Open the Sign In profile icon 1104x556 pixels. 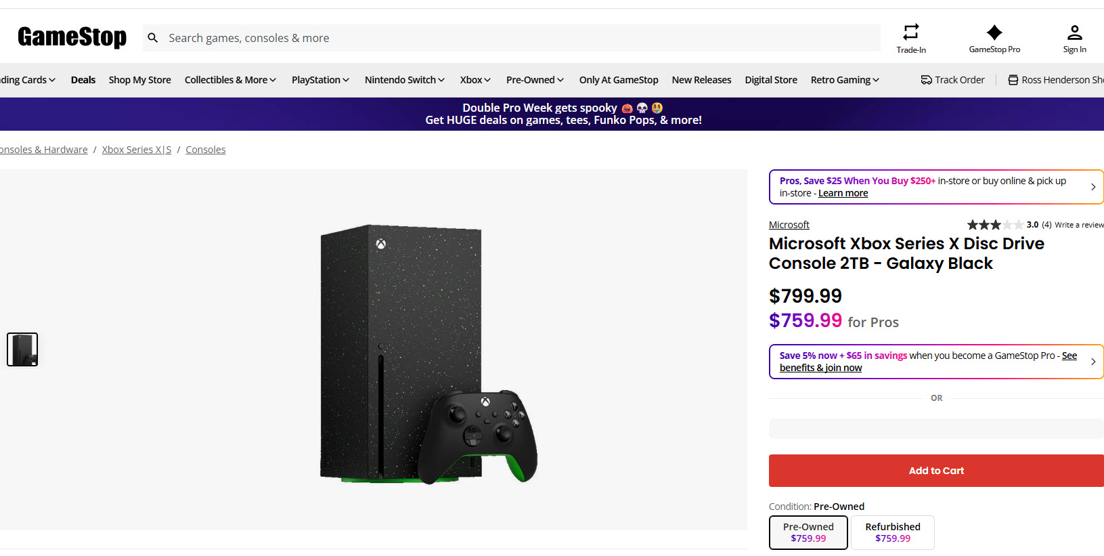1074,32
